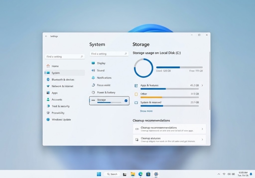Click the Power & battery icon
Viewport: 255px width, 178px height.
click(x=93, y=92)
